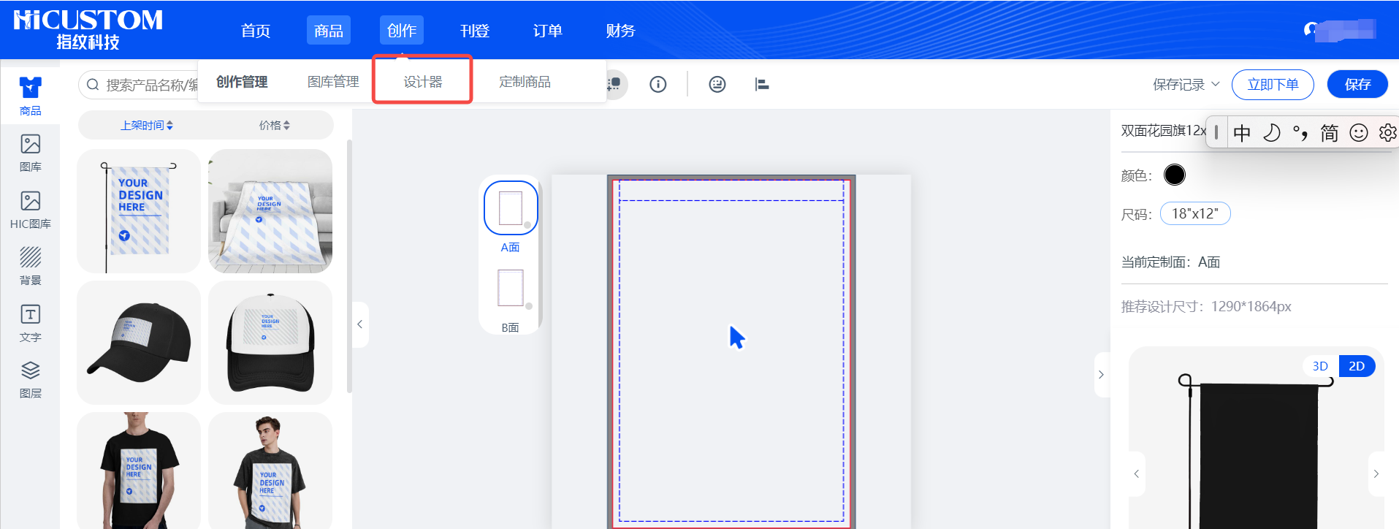Open the 订单 menu
Viewport: 1399px width, 529px height.
tap(548, 31)
